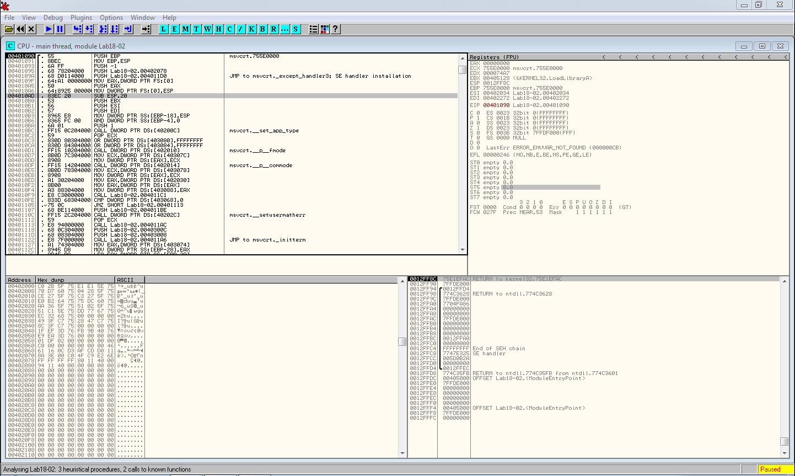Show Threads with the T button
This screenshot has width=795, height=476.
197,29
